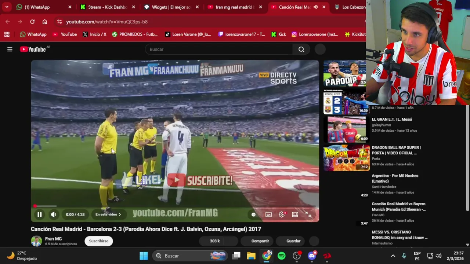The image size is (470, 264).
Task: Switch to the Widgets browser tab
Action: pos(171,7)
